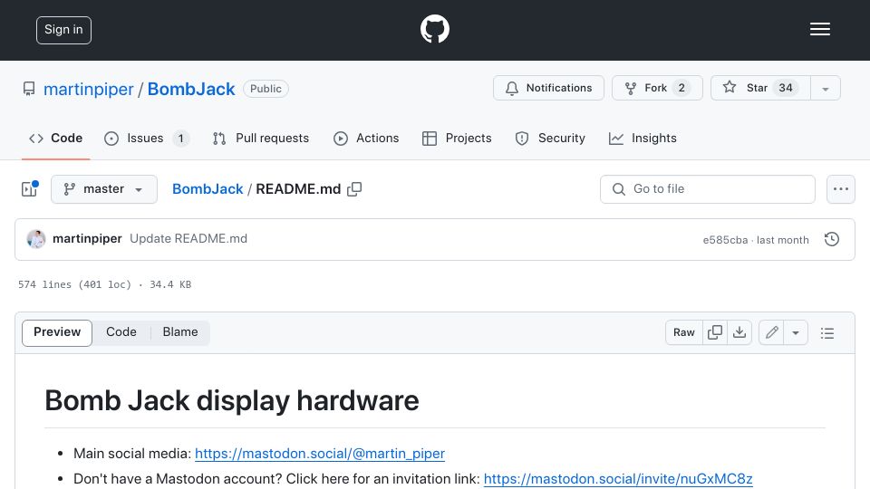Click the Star count 34
This screenshot has height=489, width=870.
[x=785, y=88]
